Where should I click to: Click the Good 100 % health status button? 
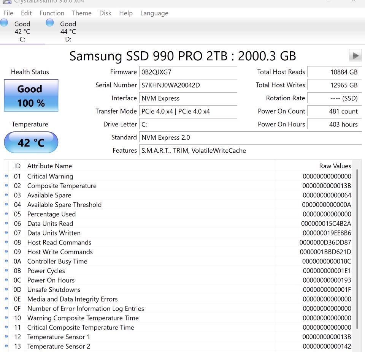tap(31, 96)
